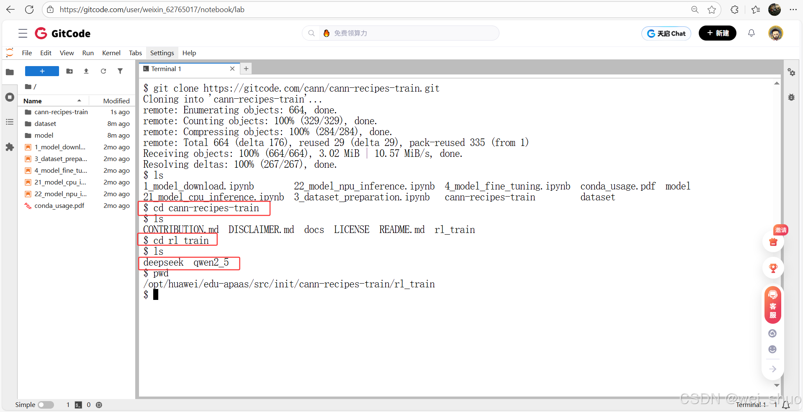Viewport: 803px width, 412px height.
Task: Open the property inspector gears icon
Action: (791, 72)
